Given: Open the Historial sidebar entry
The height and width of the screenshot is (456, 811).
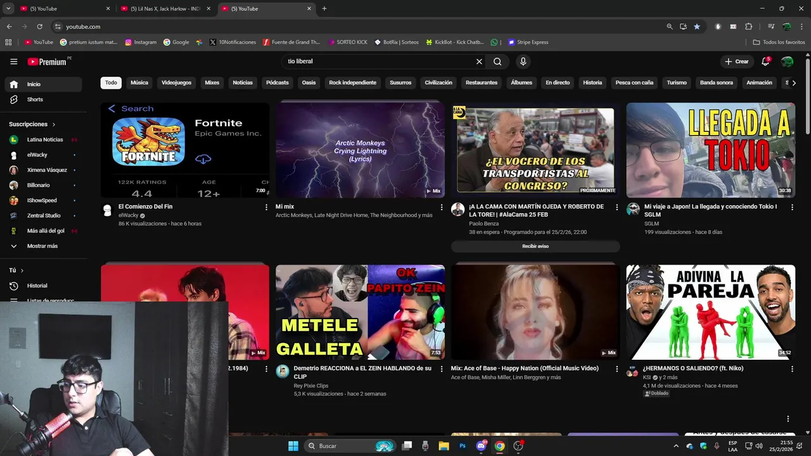Looking at the screenshot, I should [x=44, y=286].
